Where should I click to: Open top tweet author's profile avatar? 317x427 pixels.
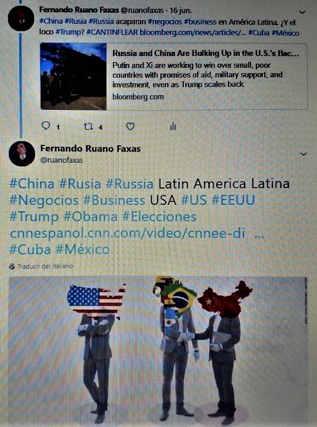tap(21, 18)
